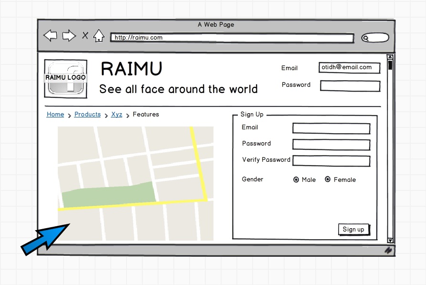Click the RAIMU LOGO image
The height and width of the screenshot is (285, 426).
66,78
